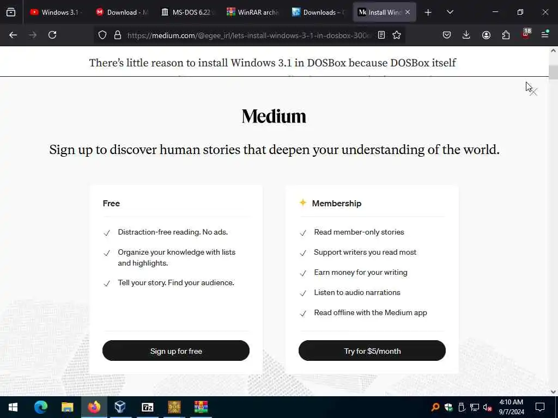Open tracking protection shield icon
This screenshot has width=558, height=418.
[102, 35]
